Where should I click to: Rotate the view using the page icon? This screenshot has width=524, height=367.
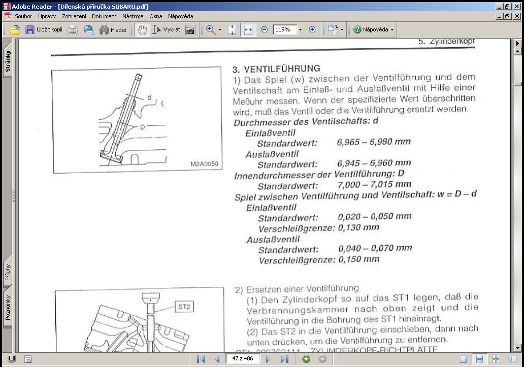point(333,30)
